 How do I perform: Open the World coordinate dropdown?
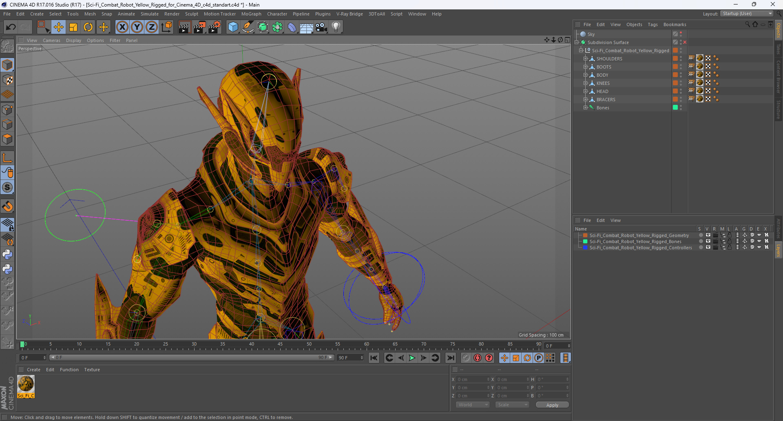pos(473,405)
